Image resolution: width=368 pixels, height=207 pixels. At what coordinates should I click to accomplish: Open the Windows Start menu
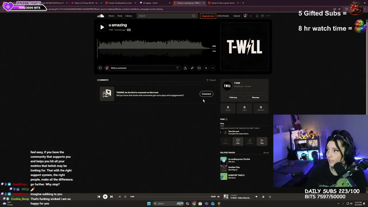[x=149, y=204]
